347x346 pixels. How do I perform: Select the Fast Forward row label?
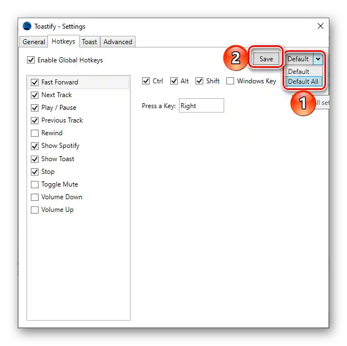[x=59, y=82]
